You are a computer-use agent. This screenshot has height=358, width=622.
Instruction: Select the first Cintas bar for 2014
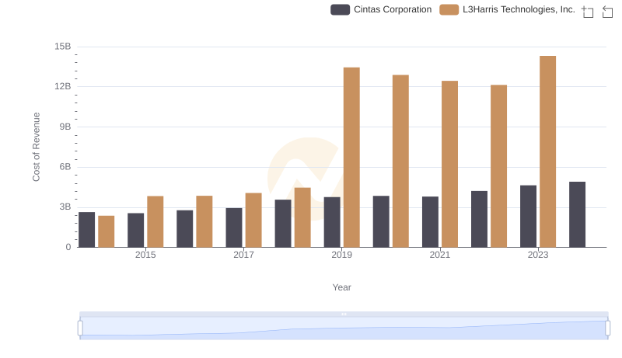pos(86,230)
